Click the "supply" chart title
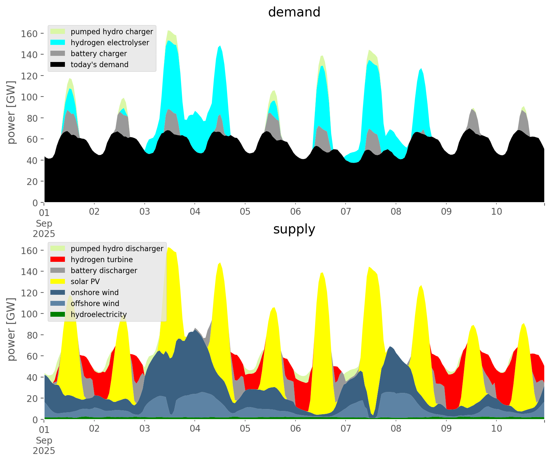The width and height of the screenshot is (551, 462). click(294, 229)
